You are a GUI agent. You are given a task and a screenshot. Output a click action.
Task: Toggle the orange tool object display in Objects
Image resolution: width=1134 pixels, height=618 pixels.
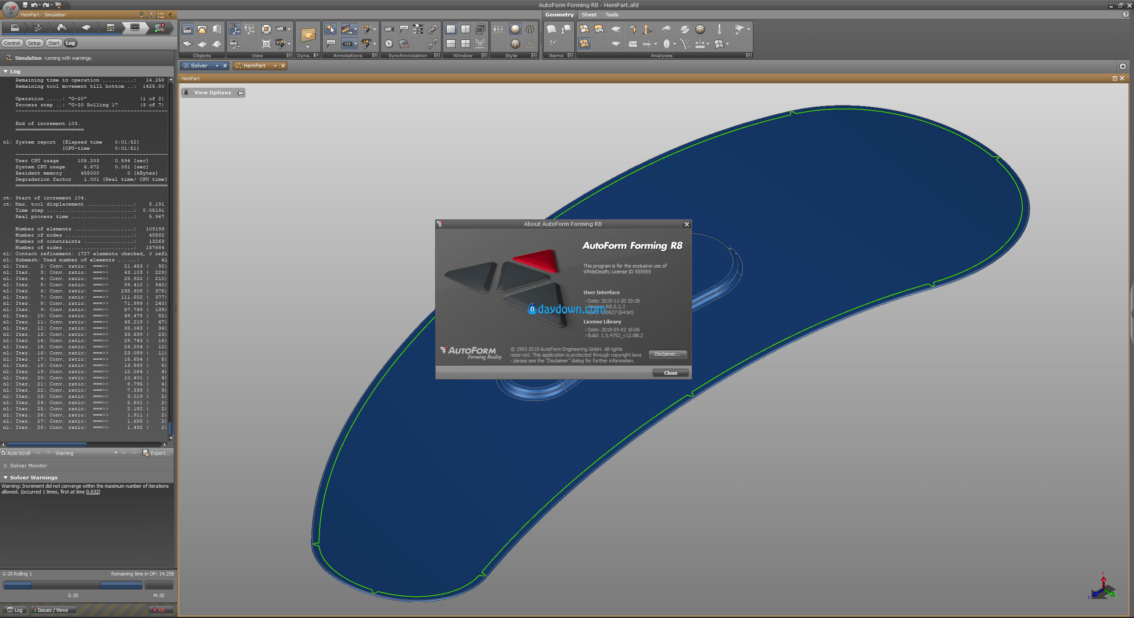pyautogui.click(x=202, y=29)
